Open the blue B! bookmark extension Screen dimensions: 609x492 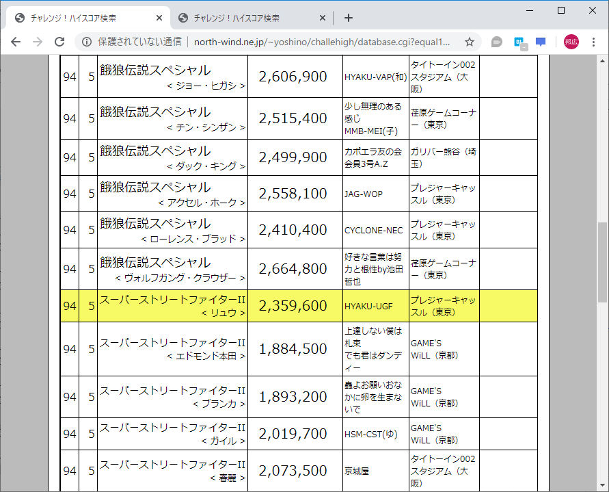[519, 43]
